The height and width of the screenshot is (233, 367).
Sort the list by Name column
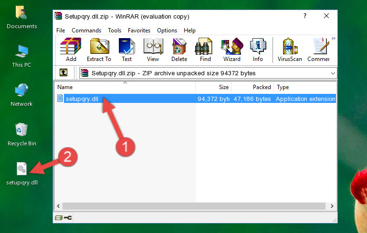[125, 87]
